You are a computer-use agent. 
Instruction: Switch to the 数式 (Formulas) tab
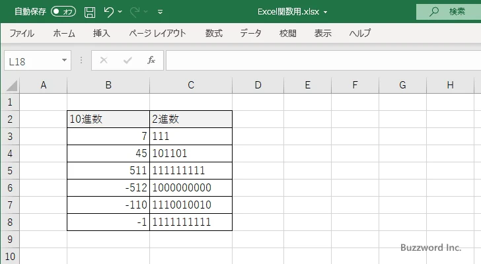click(x=213, y=33)
